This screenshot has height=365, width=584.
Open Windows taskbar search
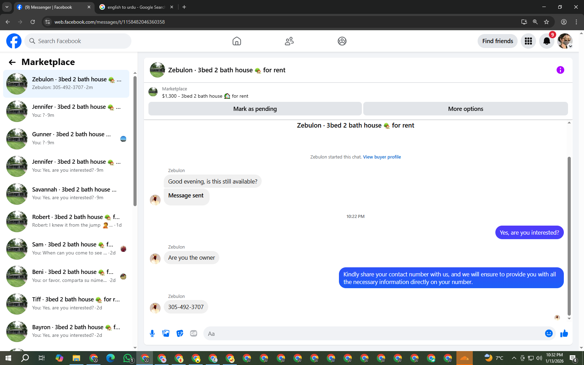tap(25, 358)
